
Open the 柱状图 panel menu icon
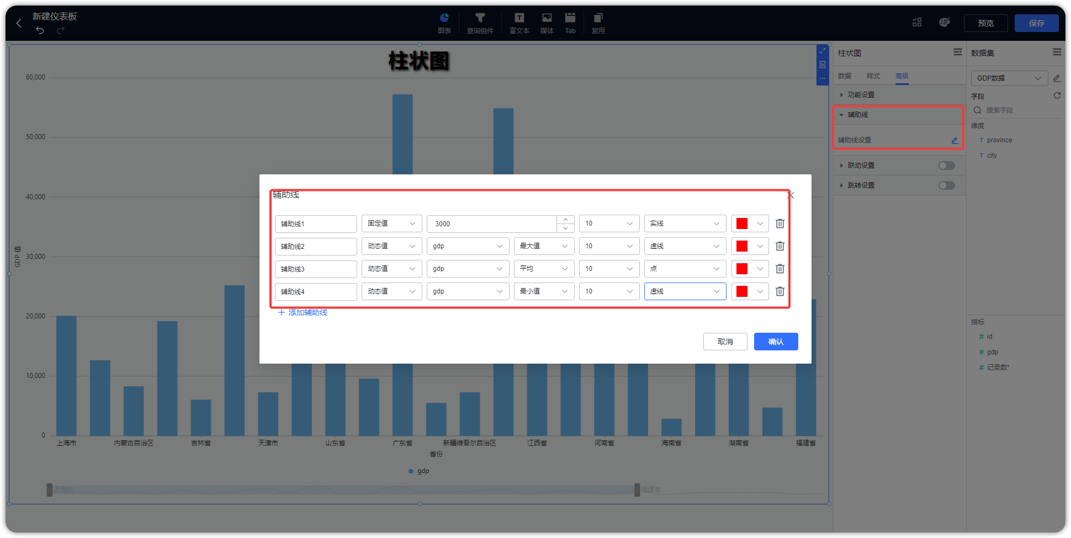pyautogui.click(x=958, y=52)
